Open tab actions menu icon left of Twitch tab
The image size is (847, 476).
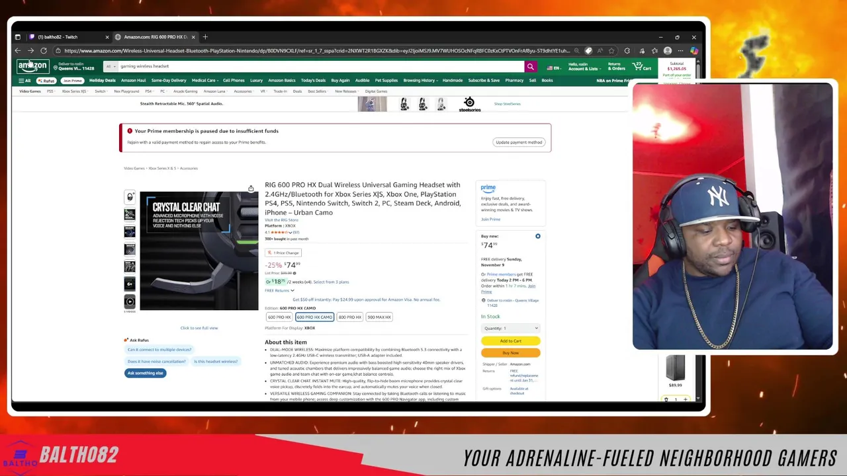click(x=18, y=37)
